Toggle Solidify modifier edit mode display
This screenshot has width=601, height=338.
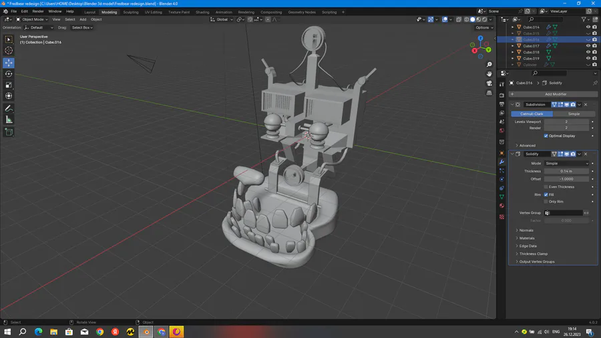560,154
